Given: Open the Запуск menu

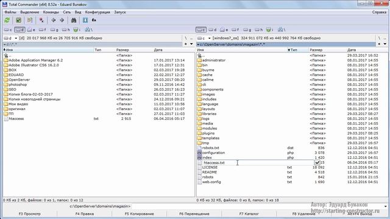Looking at the screenshot, I should coord(120,12).
